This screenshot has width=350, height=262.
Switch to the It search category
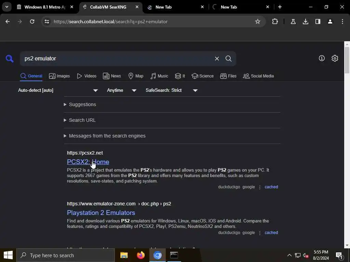[x=180, y=76]
